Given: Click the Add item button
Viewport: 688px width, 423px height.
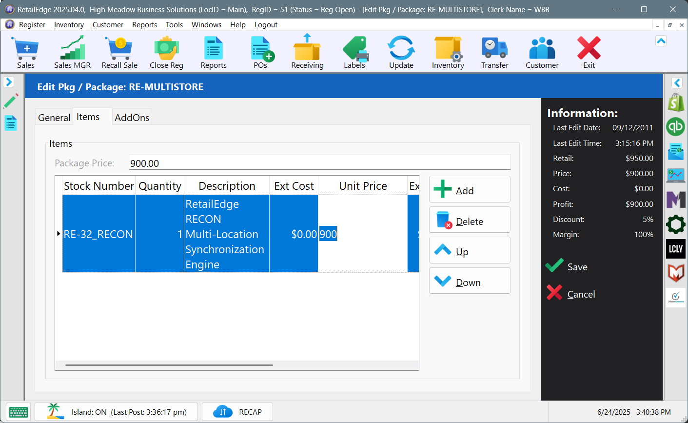Looking at the screenshot, I should coord(470,189).
